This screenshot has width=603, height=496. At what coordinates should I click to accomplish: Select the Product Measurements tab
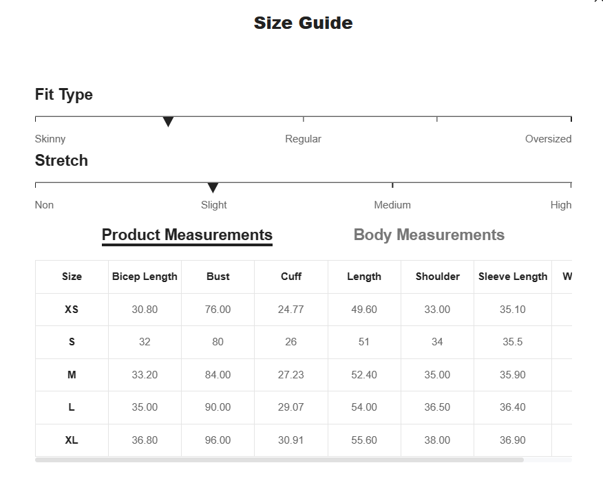[x=187, y=235]
